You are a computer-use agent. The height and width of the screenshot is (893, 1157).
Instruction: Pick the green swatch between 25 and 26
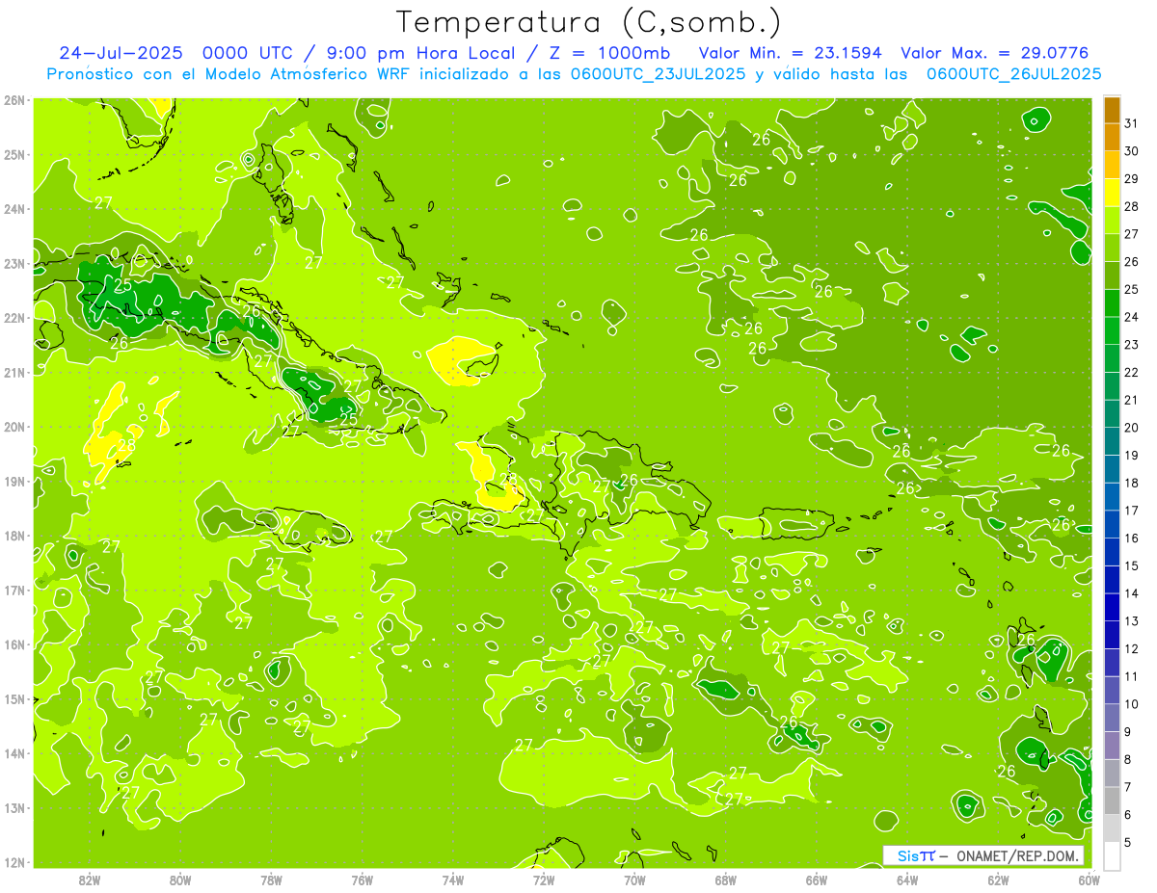(1112, 276)
